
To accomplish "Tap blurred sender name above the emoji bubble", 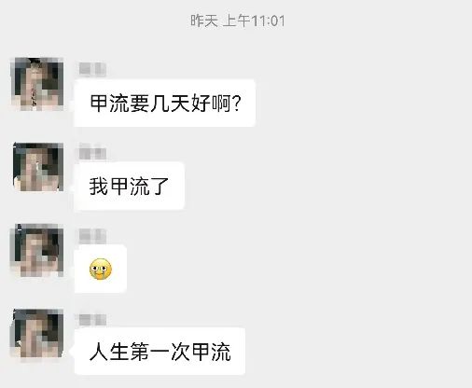I will click(92, 236).
